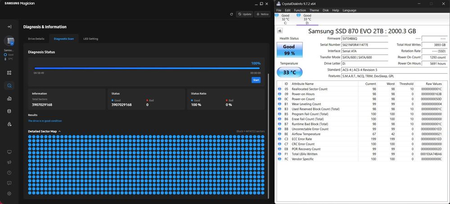Click the previous disk arrow in CrystalDiskInfo
This screenshot has height=204, width=450.
click(x=280, y=31)
